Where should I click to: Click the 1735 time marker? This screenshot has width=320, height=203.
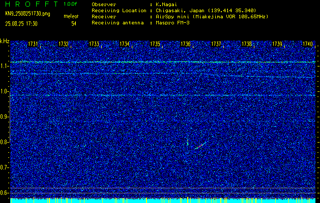click(x=155, y=44)
